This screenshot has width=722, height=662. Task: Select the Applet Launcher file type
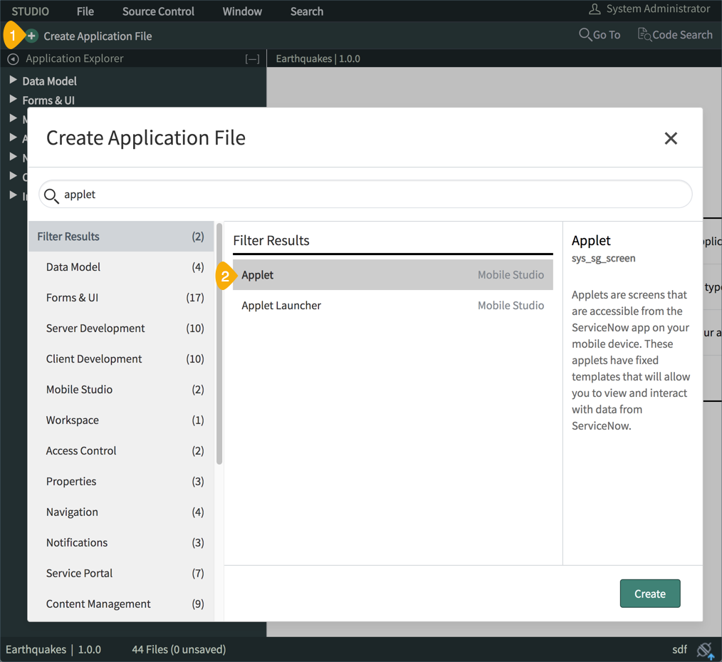(x=281, y=305)
